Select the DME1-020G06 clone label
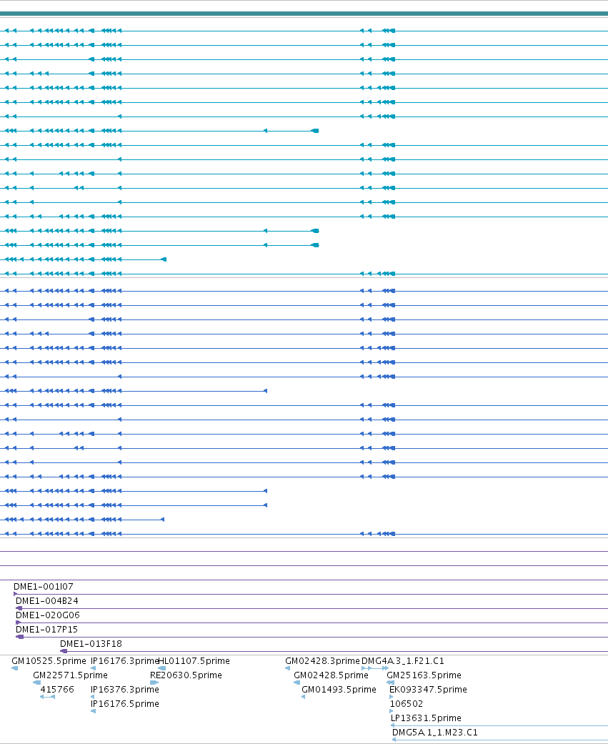The image size is (608, 744). (x=47, y=615)
